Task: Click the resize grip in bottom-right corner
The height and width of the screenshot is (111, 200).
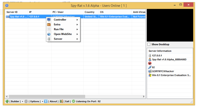Action: click(191, 102)
